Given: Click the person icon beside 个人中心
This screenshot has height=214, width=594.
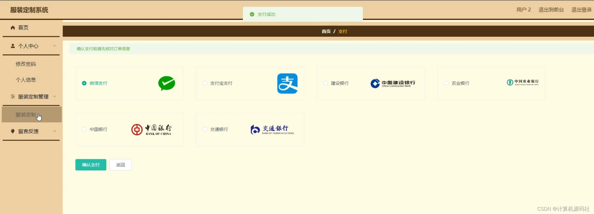Looking at the screenshot, I should 13,46.
